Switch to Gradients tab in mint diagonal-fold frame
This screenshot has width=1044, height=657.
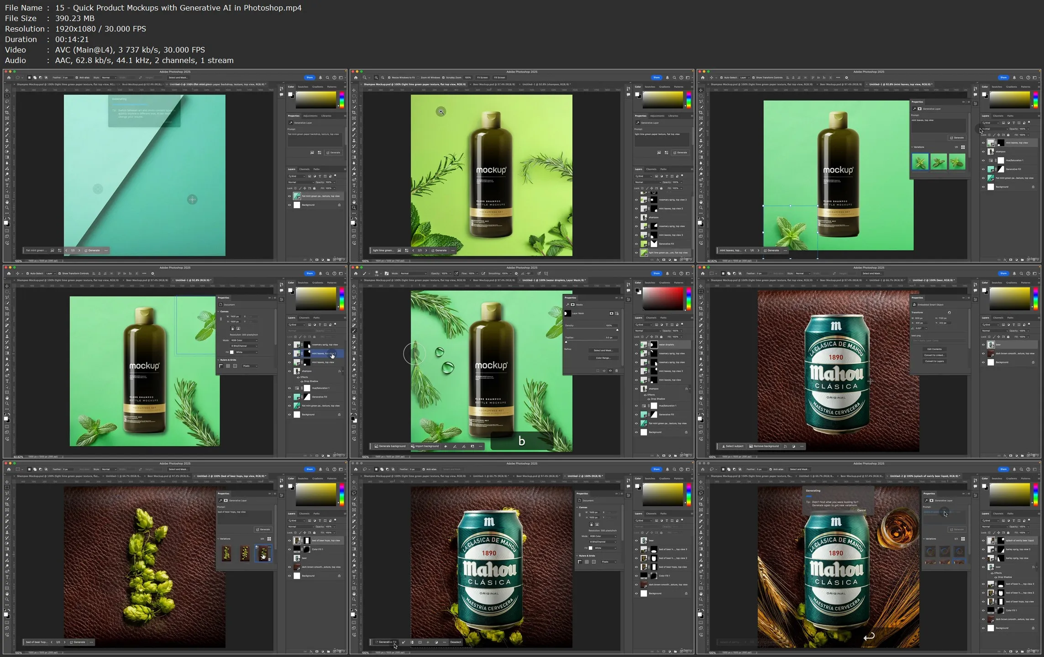point(318,87)
